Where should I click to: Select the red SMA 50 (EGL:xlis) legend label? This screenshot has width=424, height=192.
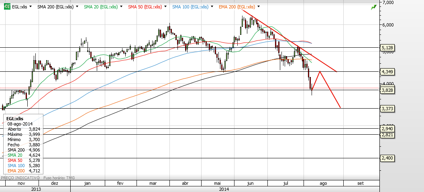point(145,7)
